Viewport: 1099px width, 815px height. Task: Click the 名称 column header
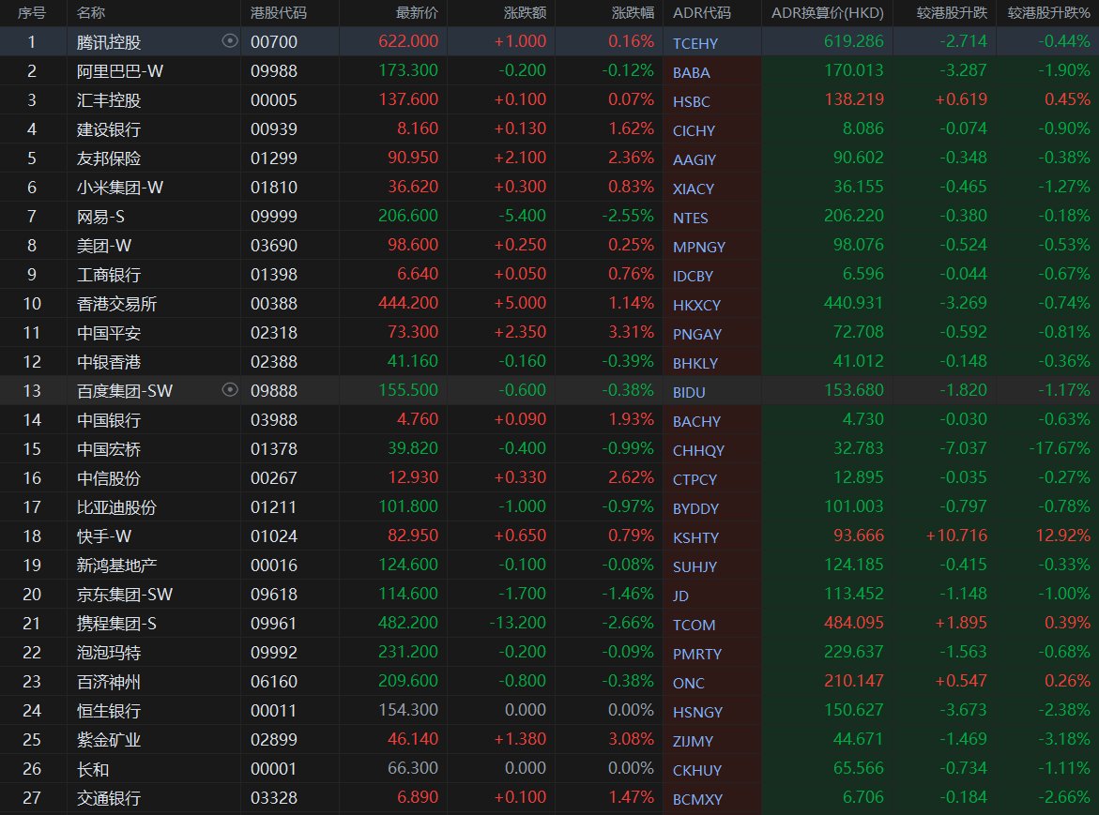coord(91,13)
